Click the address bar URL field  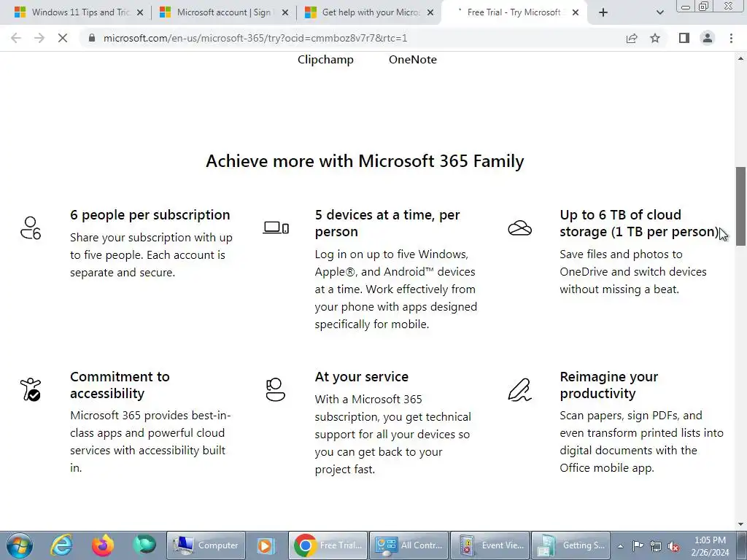pyautogui.click(x=352, y=38)
